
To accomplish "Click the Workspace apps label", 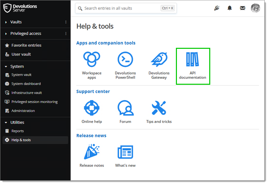I will pos(92,75).
